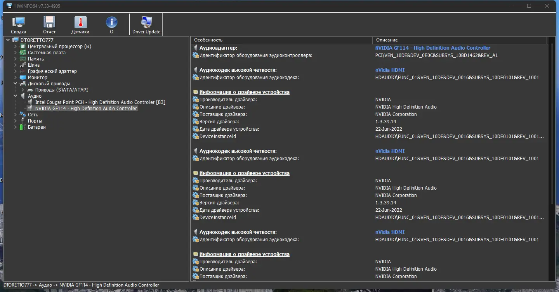Click the Особенность column header
Viewport: 559px width, 292px height.
pos(281,40)
